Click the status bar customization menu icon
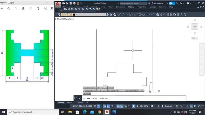Viewport: 205px width, 115px height. [x=202, y=106]
